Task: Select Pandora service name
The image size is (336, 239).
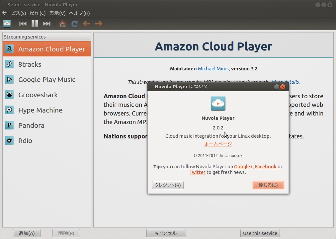Action: [31, 125]
